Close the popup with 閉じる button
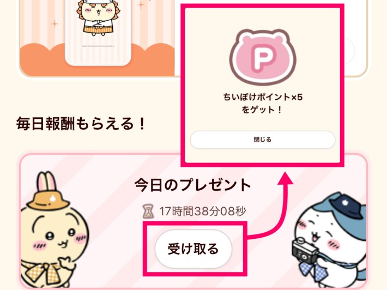Screen dimensions: 387x290 (x=262, y=140)
